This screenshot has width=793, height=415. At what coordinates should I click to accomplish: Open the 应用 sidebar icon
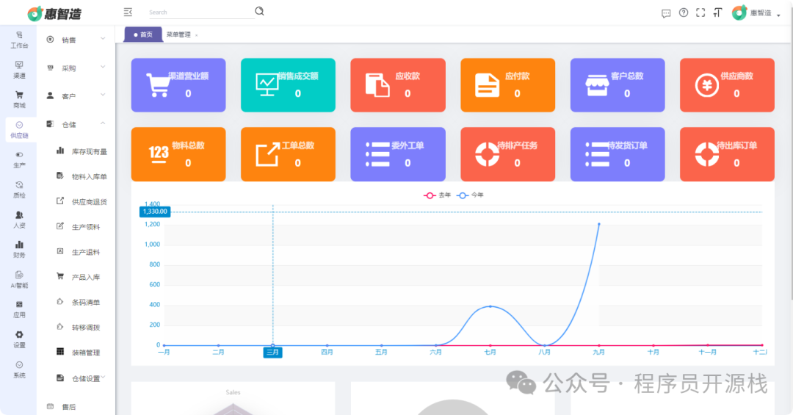(x=19, y=309)
